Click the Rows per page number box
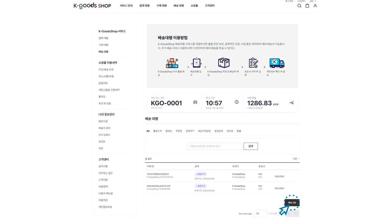This screenshot has width=390, height=219. tap(260, 214)
